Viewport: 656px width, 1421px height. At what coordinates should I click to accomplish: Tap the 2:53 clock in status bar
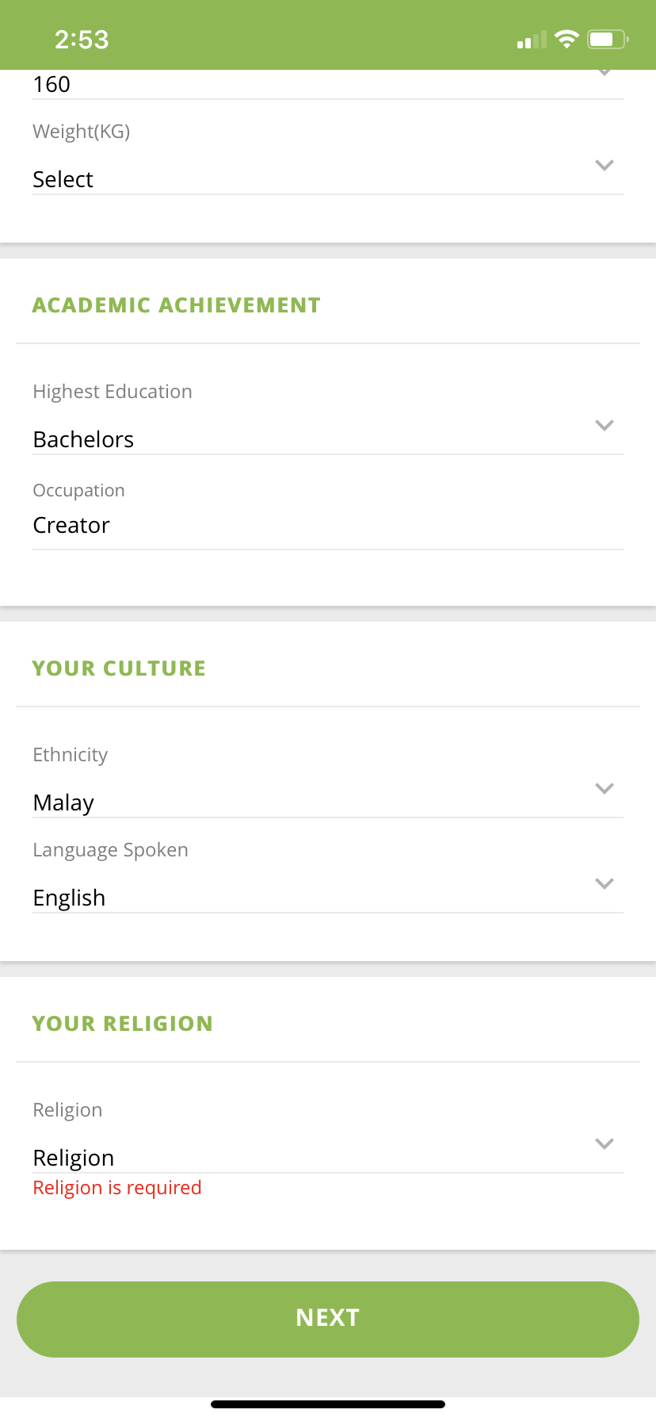click(x=82, y=40)
